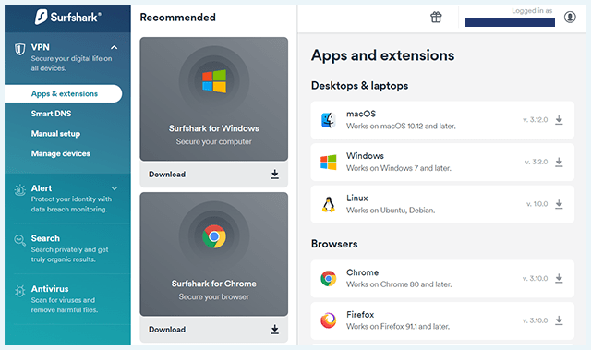
Task: Click the macOS row title
Action: 361,114
